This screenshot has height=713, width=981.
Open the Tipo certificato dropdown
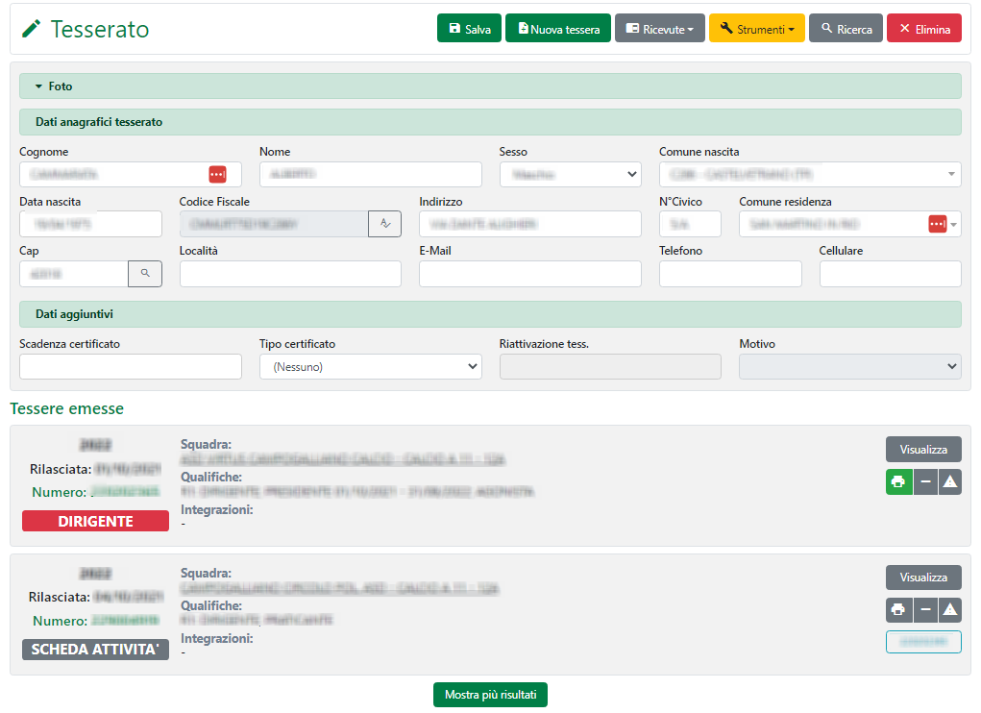click(370, 366)
